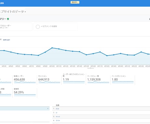Open the pageviews metric 1,159,308
The width and height of the screenshot is (150, 124).
98,79
